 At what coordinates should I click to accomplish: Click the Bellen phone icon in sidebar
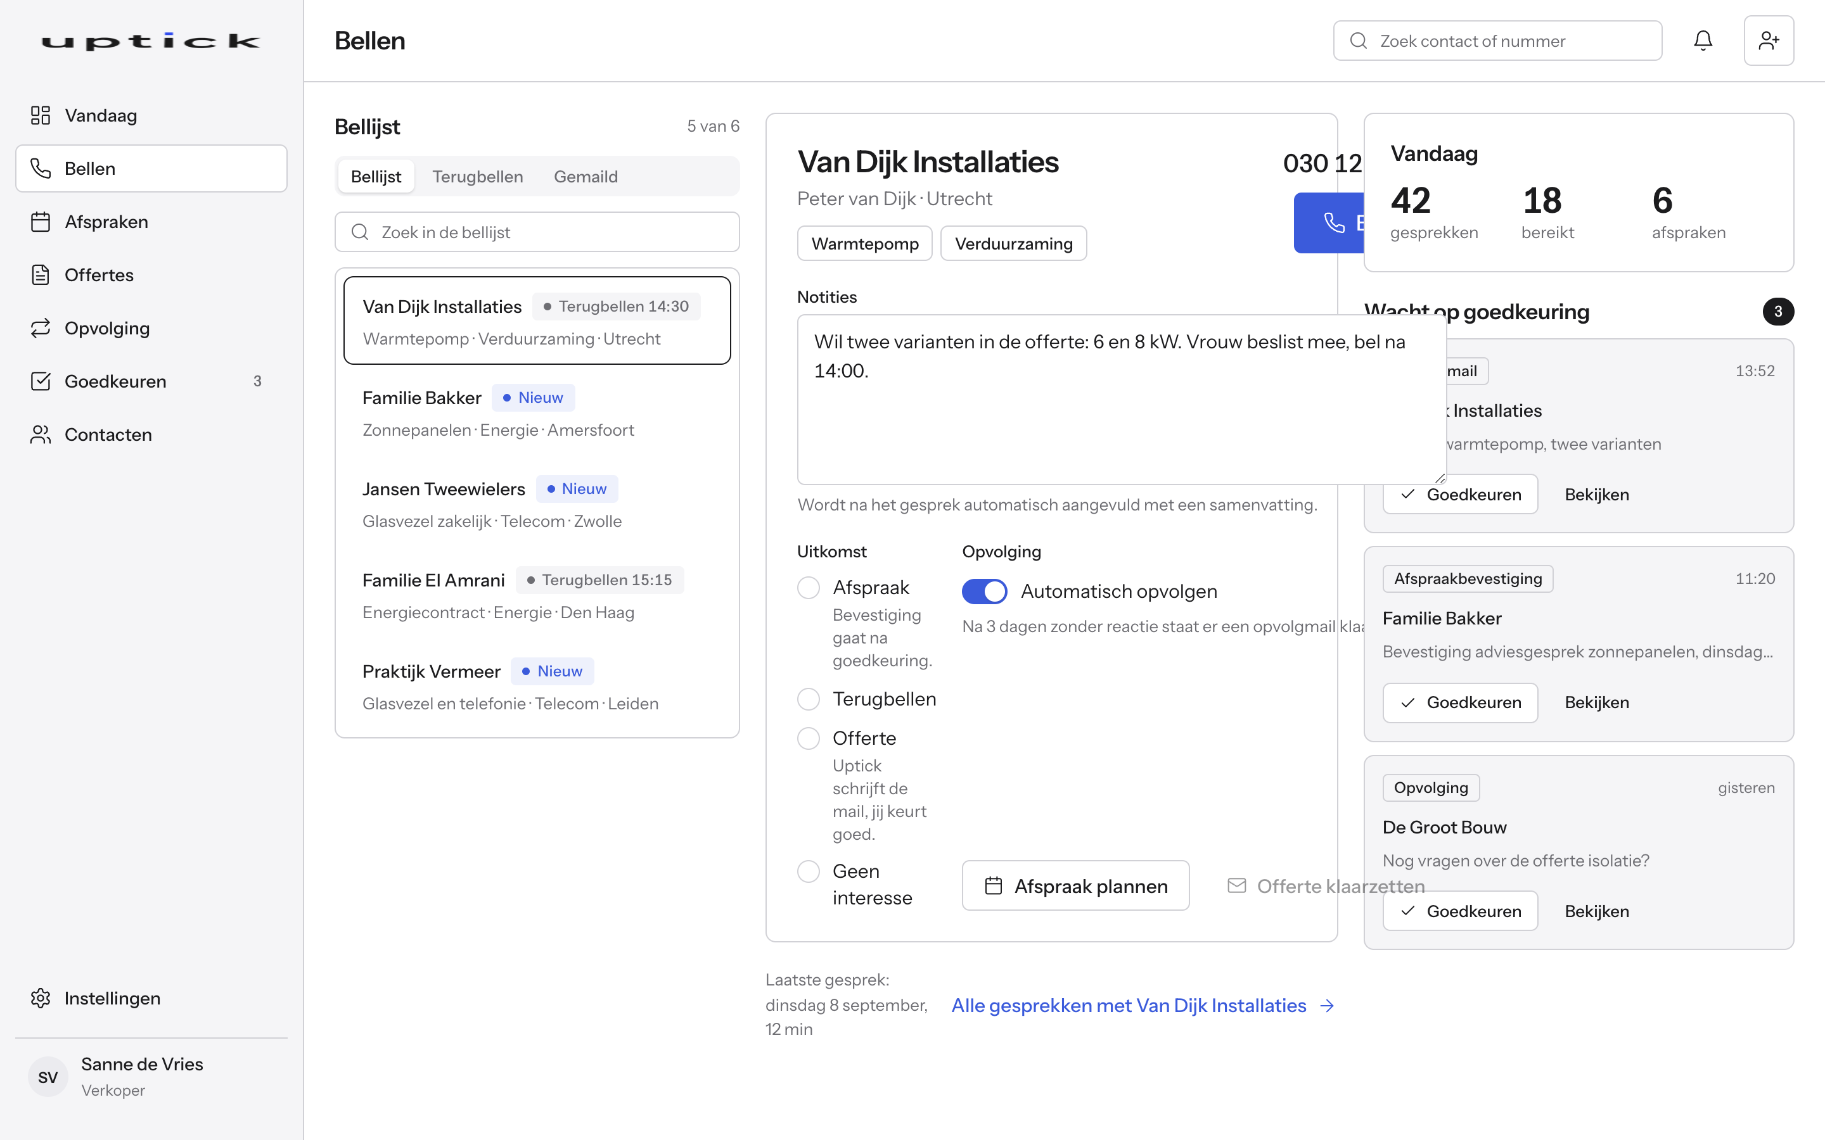coord(41,168)
